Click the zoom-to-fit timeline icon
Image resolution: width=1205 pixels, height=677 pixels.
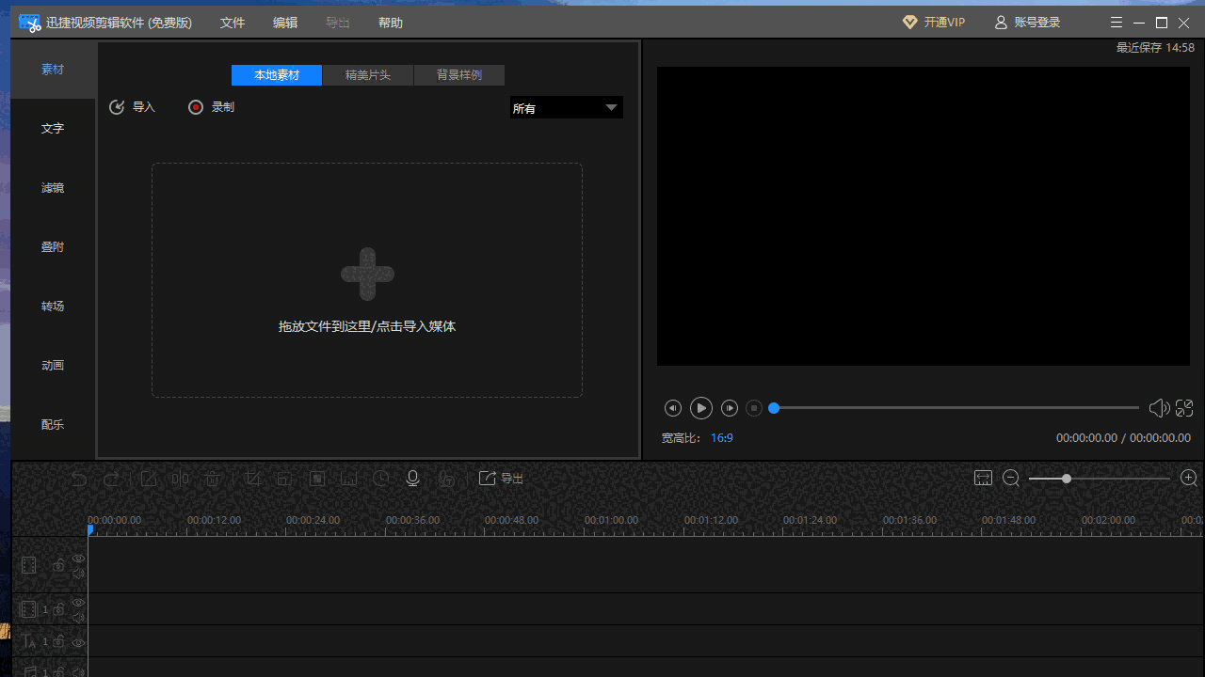[983, 479]
